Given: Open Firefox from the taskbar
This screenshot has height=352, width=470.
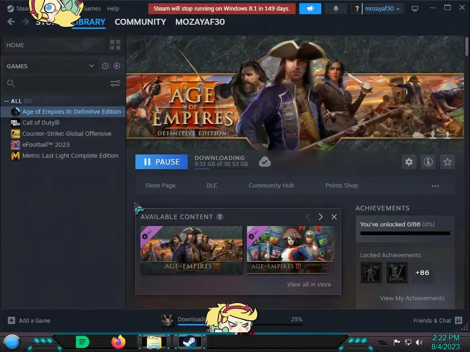Looking at the screenshot, I should point(118,342).
